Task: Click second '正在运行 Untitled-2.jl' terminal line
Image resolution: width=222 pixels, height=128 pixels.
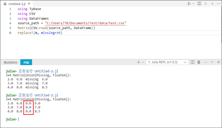Action: click(x=38, y=95)
